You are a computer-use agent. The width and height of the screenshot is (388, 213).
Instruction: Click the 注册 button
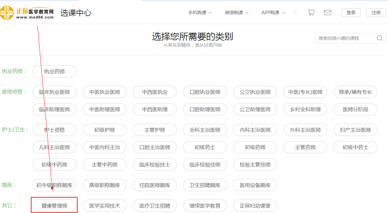[x=376, y=13]
